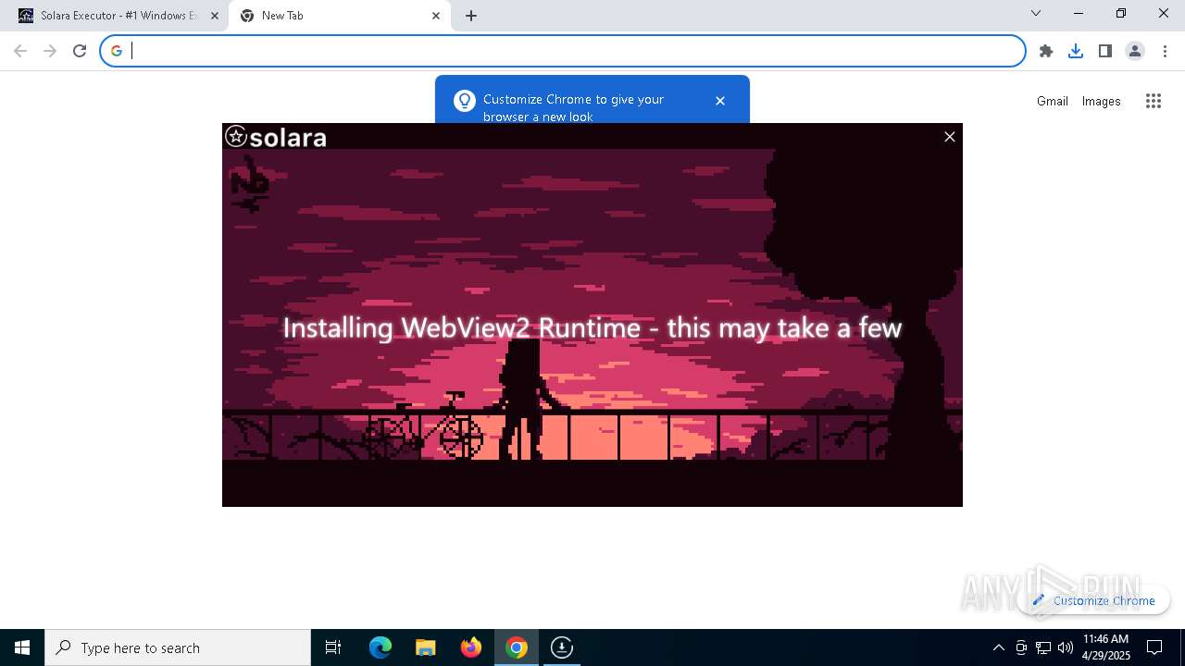Open the Extensions puzzle icon
The width and height of the screenshot is (1185, 666).
pyautogui.click(x=1046, y=51)
